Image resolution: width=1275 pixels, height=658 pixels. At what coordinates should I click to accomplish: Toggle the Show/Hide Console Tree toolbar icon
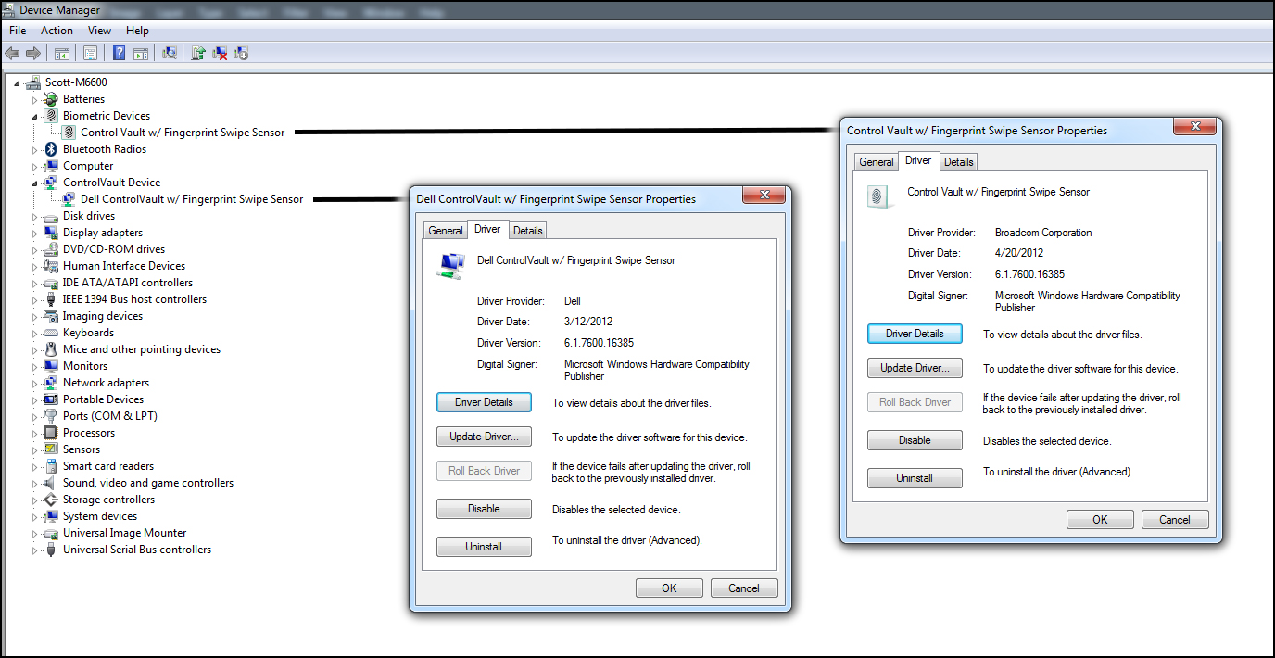click(x=62, y=53)
